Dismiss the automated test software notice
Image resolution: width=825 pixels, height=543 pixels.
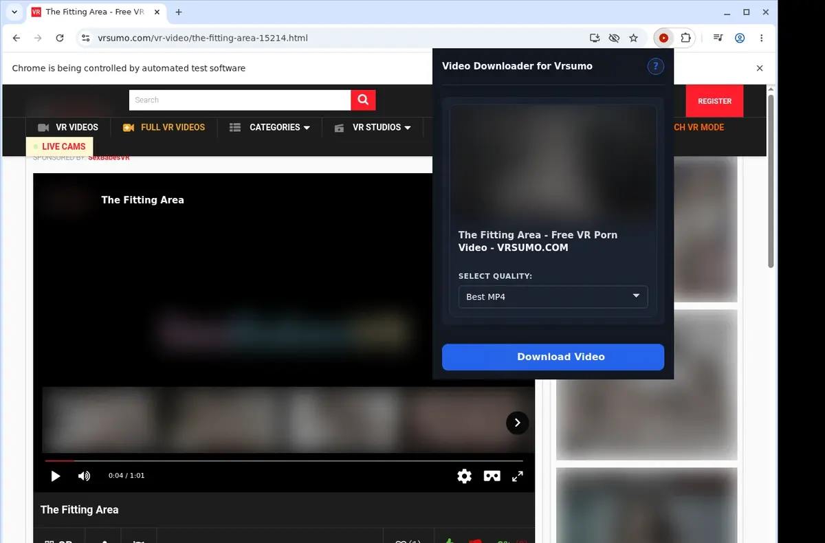coord(760,68)
